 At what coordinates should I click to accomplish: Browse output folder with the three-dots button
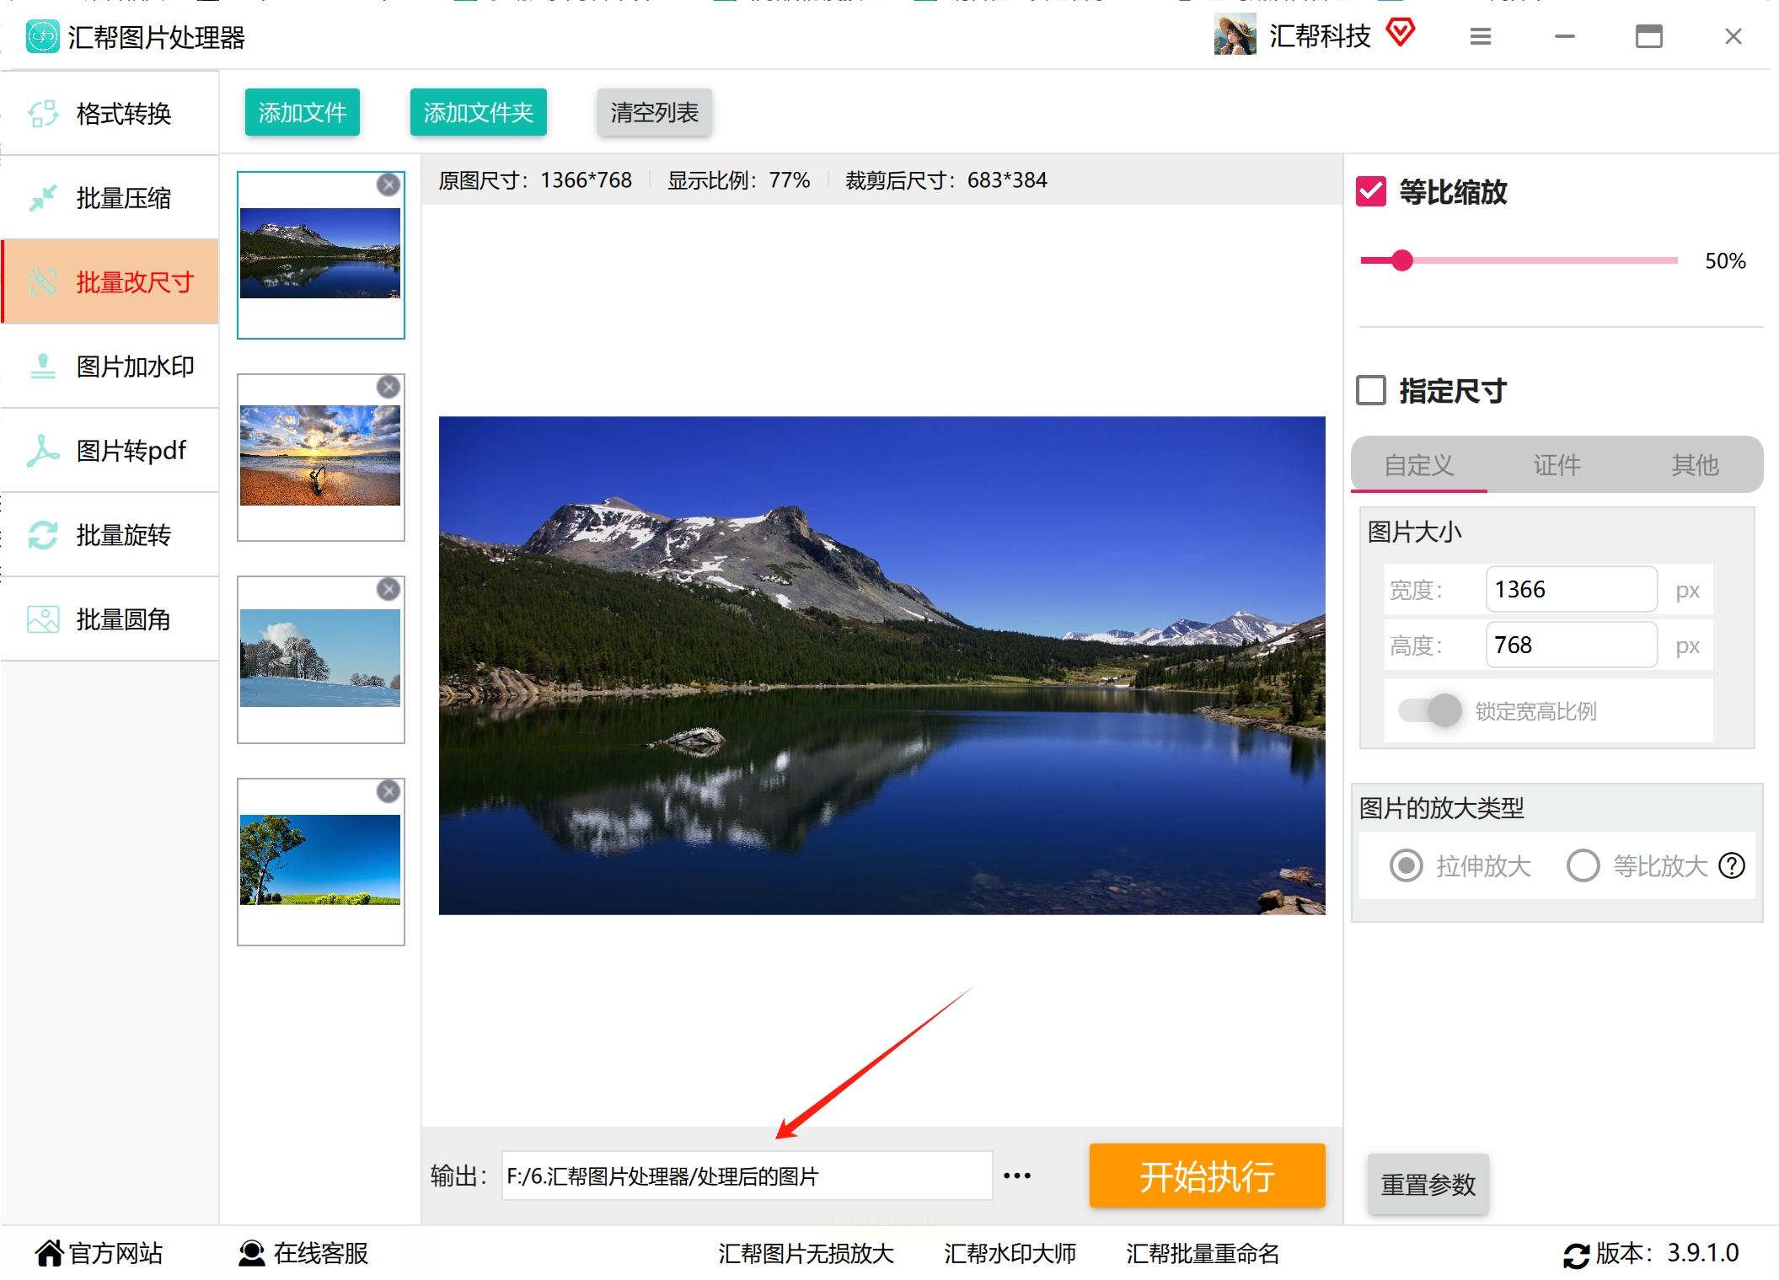pos(1017,1176)
